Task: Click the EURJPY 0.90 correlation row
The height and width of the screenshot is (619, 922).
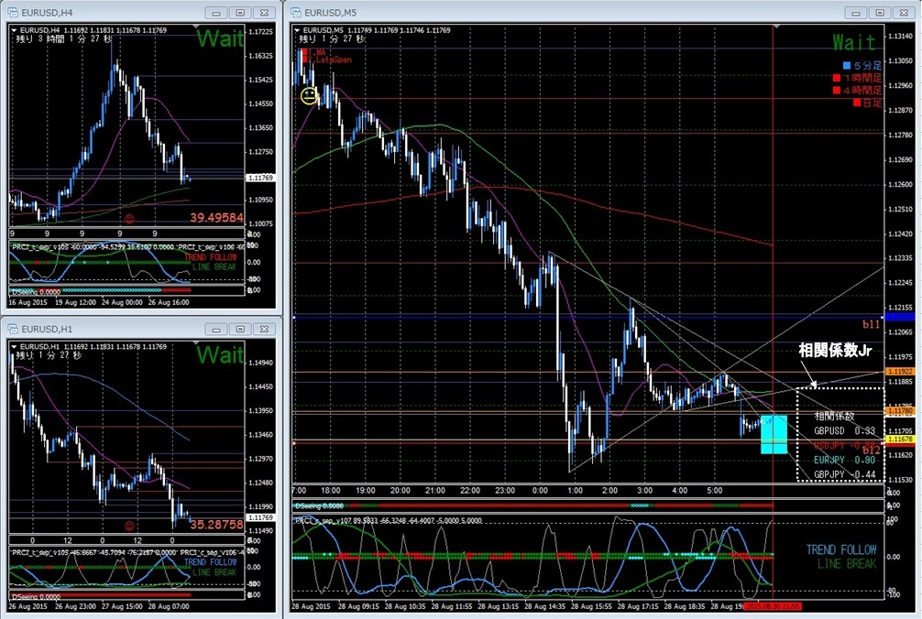Action: (844, 460)
